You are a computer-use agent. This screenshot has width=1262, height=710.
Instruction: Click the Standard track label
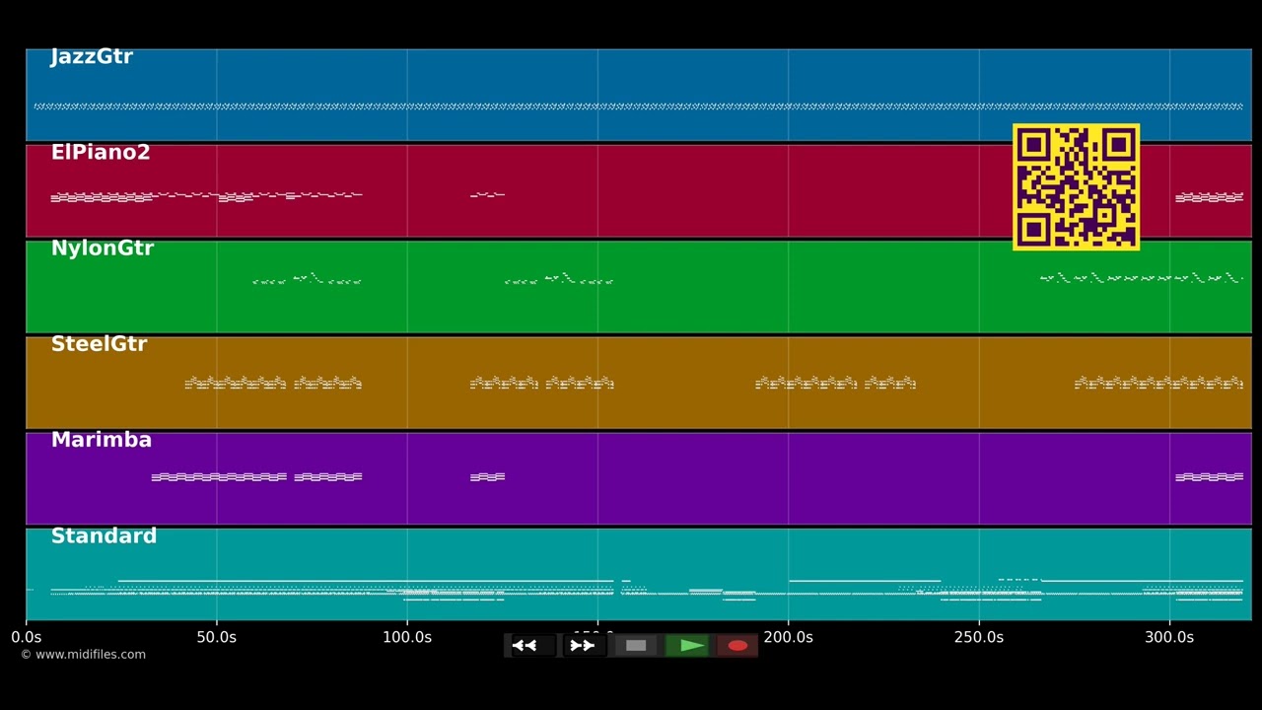pos(104,535)
